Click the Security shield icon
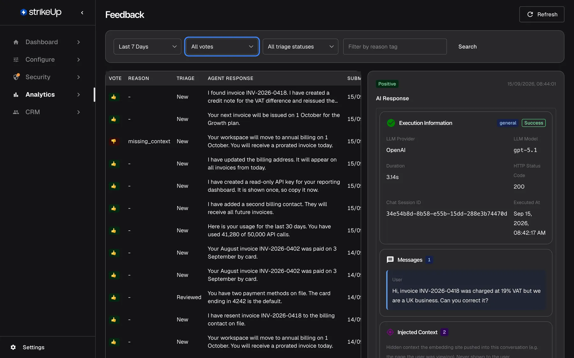Screen dimensions: 574x358 pos(16,77)
